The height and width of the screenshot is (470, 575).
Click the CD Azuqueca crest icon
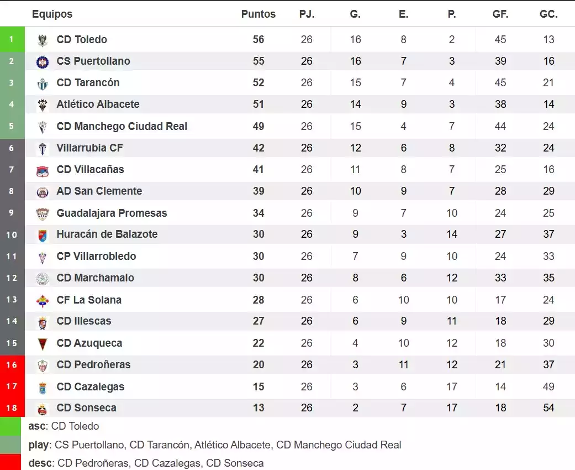43,343
